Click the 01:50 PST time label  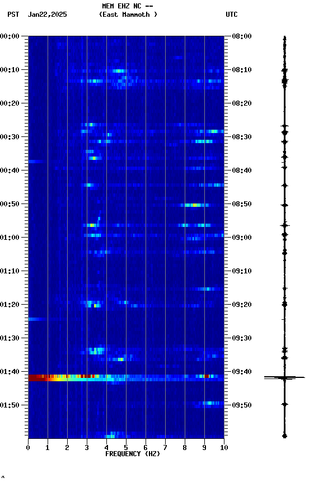tap(10, 405)
